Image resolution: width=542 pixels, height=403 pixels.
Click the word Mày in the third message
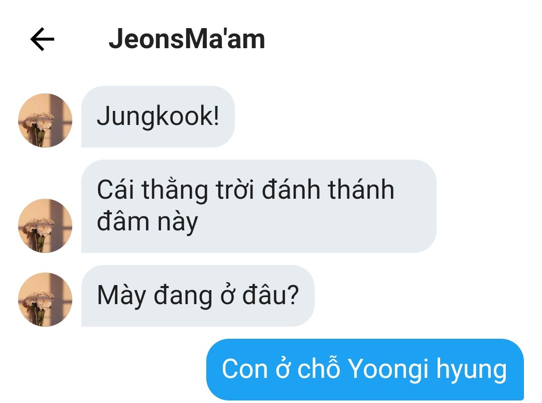[121, 296]
